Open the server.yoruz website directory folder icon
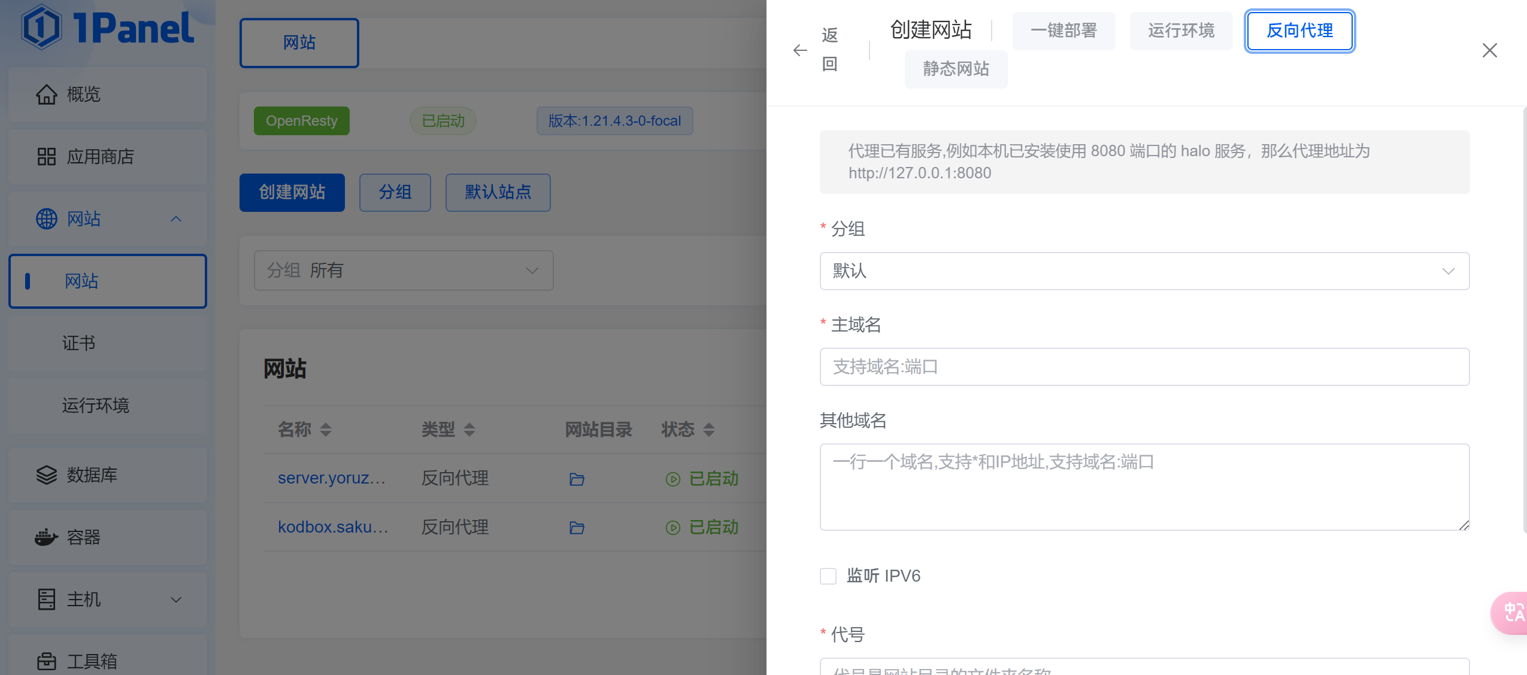Viewport: 1527px width, 675px height. [577, 479]
